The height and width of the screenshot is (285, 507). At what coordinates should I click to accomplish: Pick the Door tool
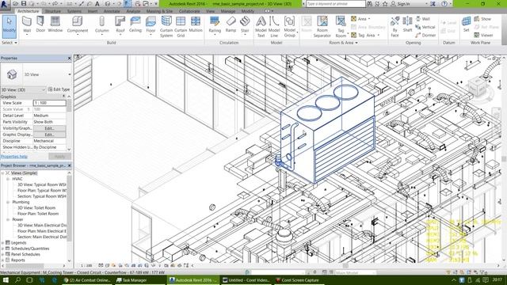tap(40, 25)
